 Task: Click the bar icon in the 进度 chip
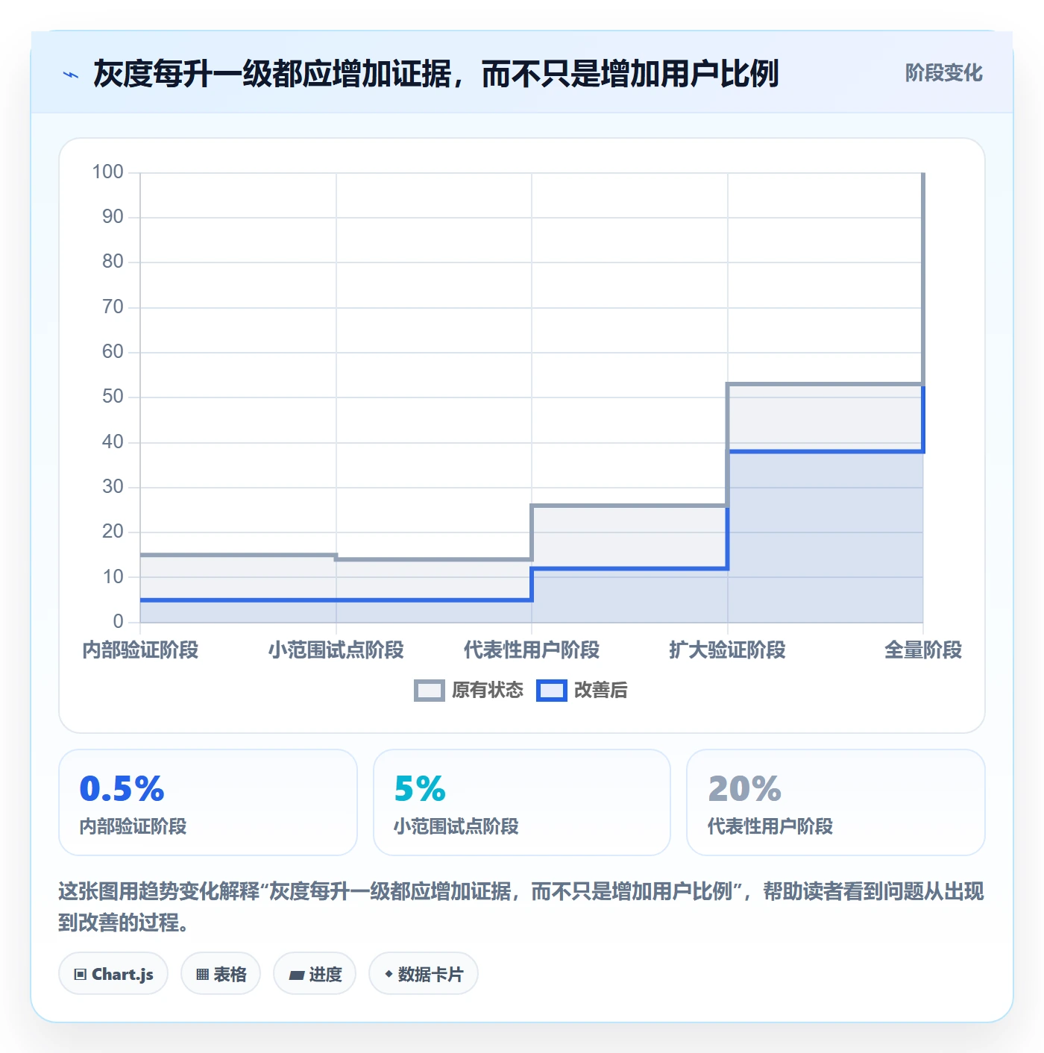(x=297, y=975)
